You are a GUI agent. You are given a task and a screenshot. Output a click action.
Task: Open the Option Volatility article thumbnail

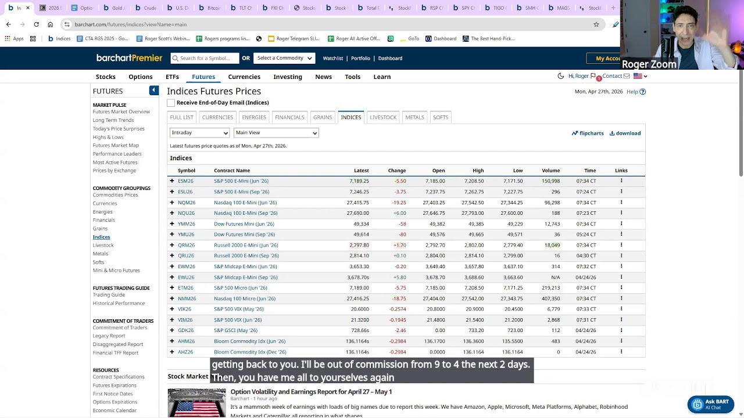pyautogui.click(x=196, y=402)
